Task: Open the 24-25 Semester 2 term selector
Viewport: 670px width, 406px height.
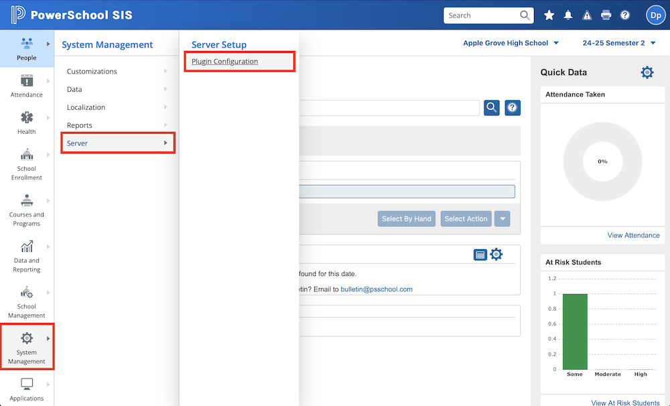Action: [x=618, y=44]
